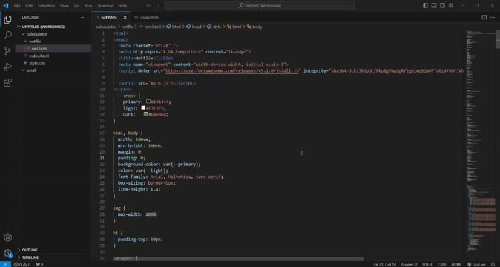Switch to the index.html tab
This screenshot has height=267, width=500.
tap(150, 17)
